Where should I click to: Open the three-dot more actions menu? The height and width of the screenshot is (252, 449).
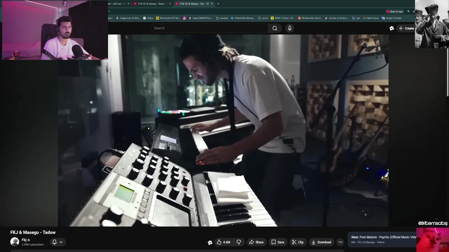coord(340,242)
